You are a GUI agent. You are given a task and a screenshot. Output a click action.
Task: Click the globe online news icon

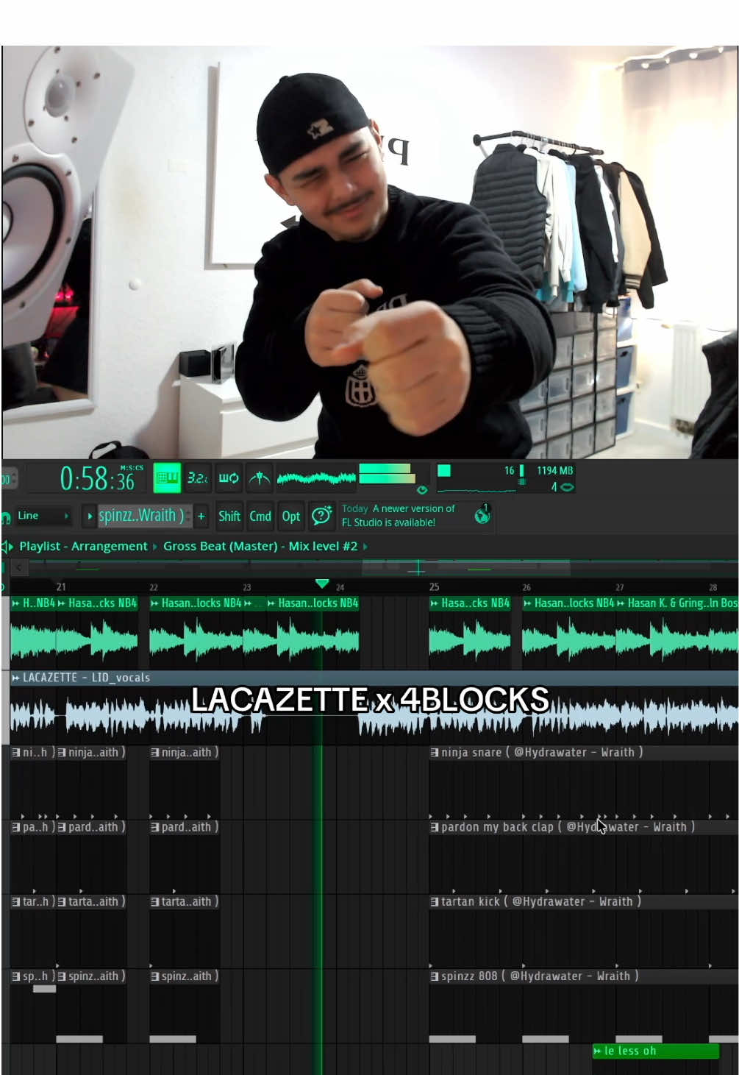point(482,515)
